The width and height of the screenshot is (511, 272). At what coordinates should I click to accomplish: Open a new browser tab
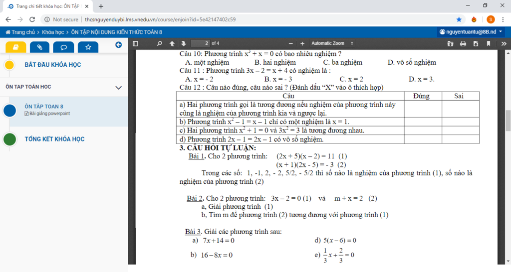(101, 6)
